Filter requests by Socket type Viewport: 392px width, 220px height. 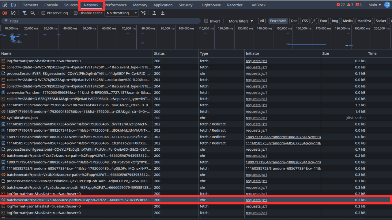[381, 21]
